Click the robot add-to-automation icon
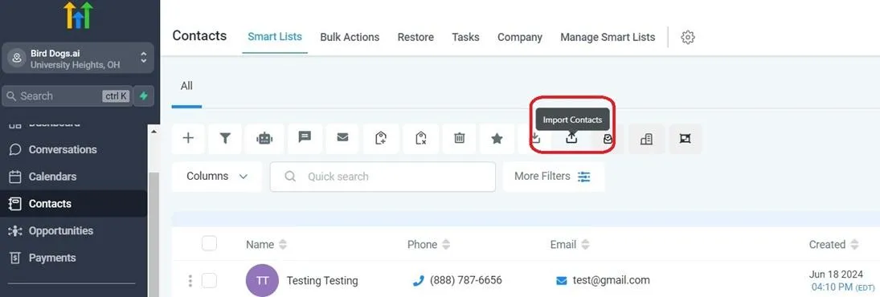The width and height of the screenshot is (880, 297). coord(264,138)
